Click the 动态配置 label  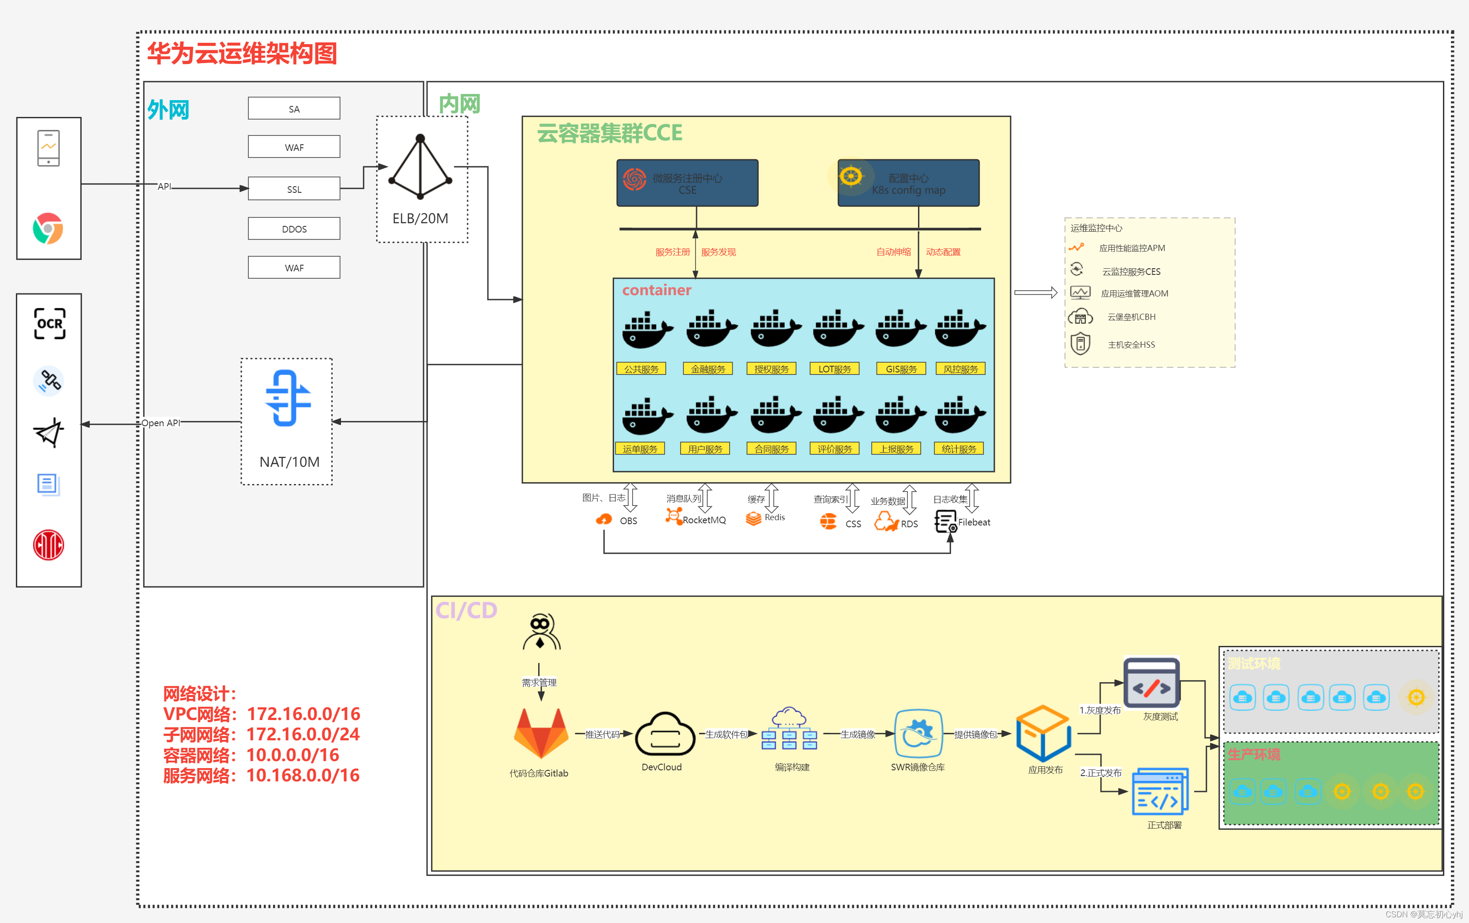coord(943,252)
